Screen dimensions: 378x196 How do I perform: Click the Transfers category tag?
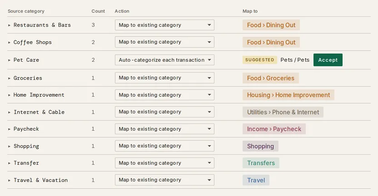click(x=261, y=163)
